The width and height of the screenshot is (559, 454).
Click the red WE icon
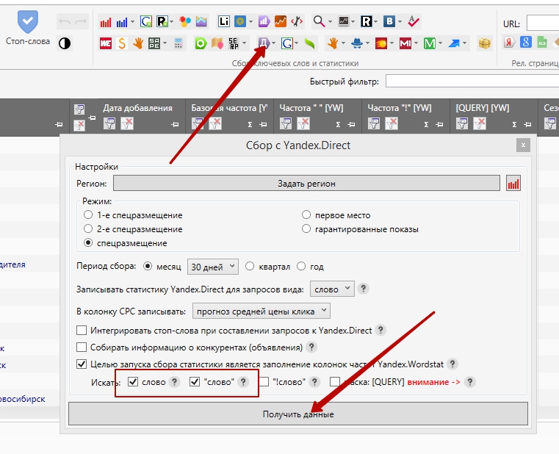[x=106, y=43]
